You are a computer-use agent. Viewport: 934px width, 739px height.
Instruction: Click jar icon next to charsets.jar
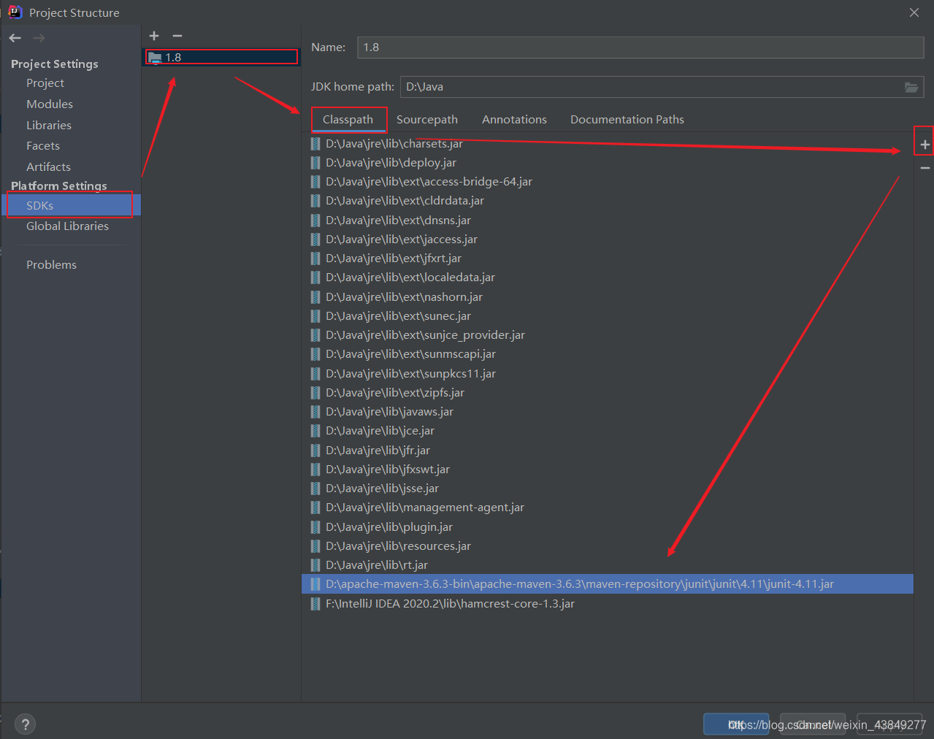click(x=315, y=144)
